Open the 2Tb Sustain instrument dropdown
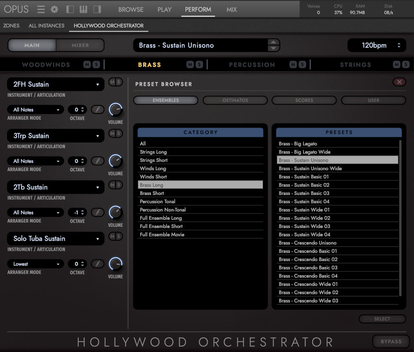 coord(55,187)
